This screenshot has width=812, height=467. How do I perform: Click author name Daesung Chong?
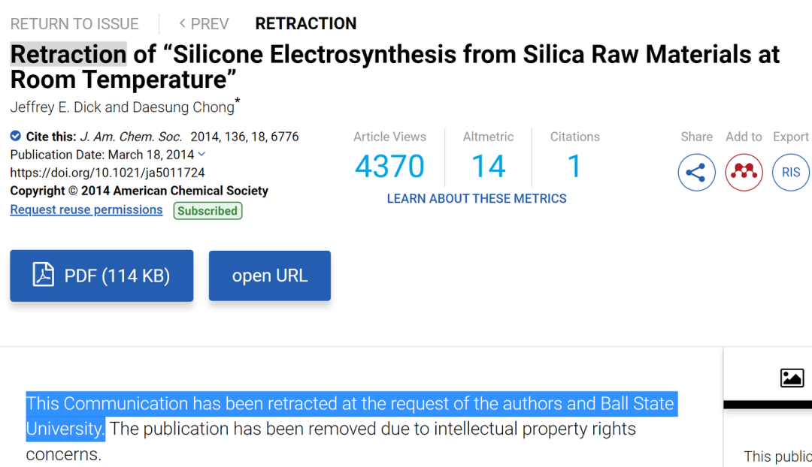click(183, 107)
